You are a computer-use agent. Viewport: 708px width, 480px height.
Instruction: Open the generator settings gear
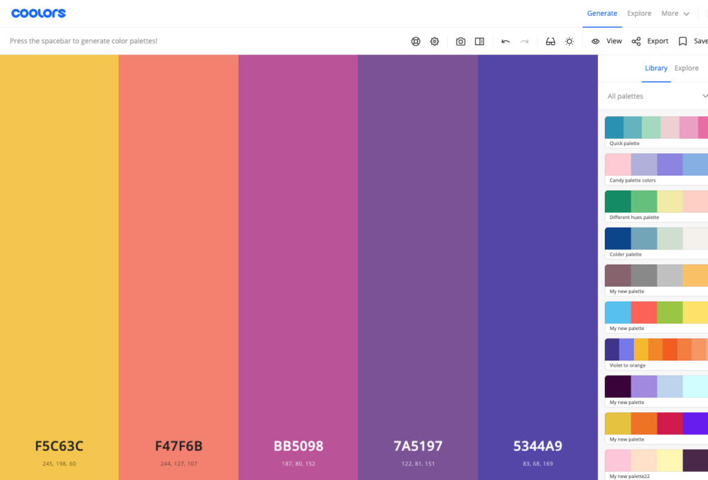[x=434, y=41]
